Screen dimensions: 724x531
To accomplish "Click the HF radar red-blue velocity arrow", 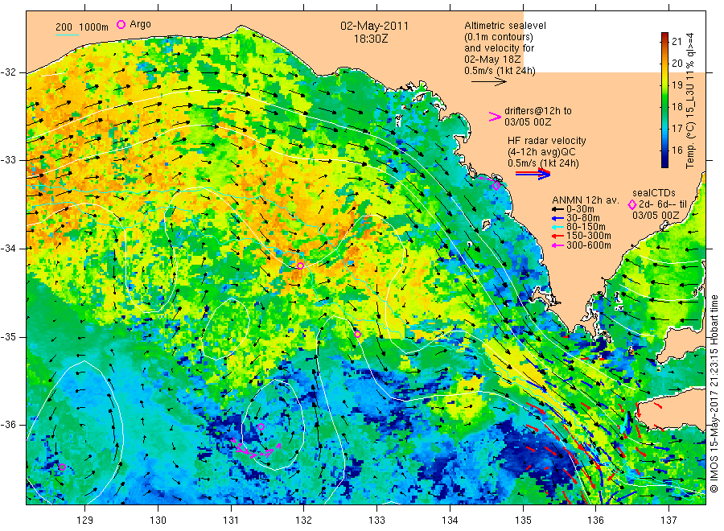I will tap(533, 174).
